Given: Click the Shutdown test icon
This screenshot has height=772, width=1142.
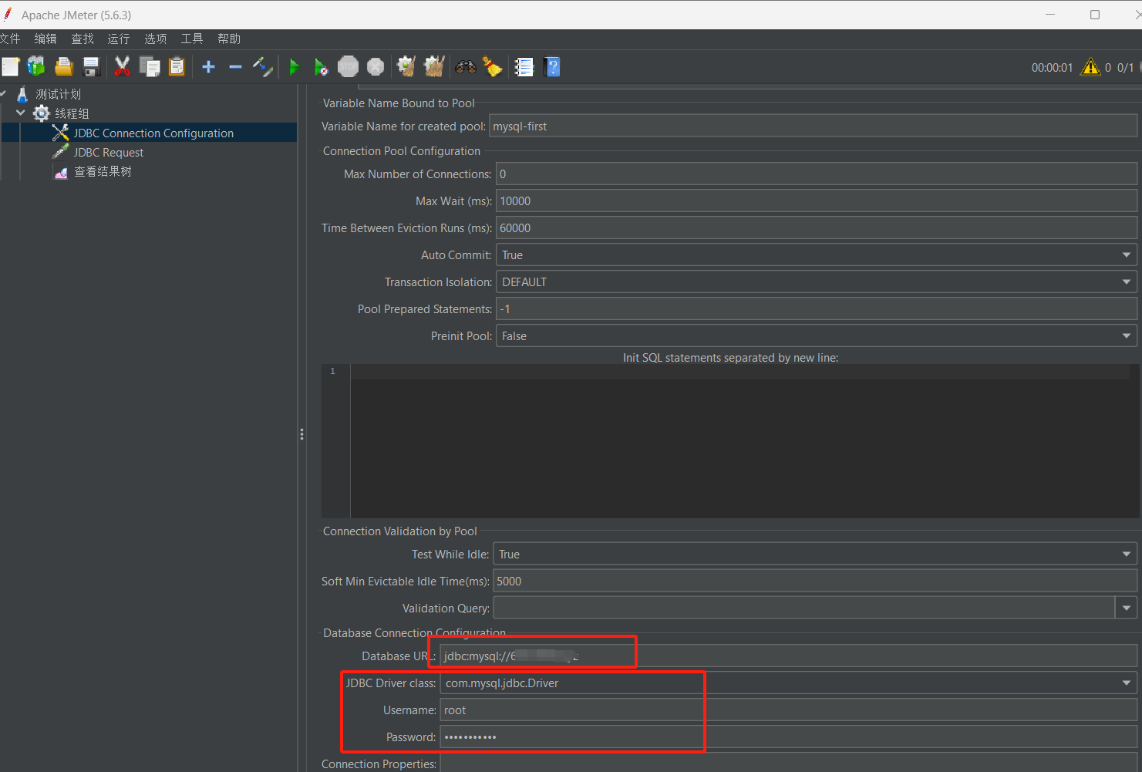Looking at the screenshot, I should pos(376,67).
